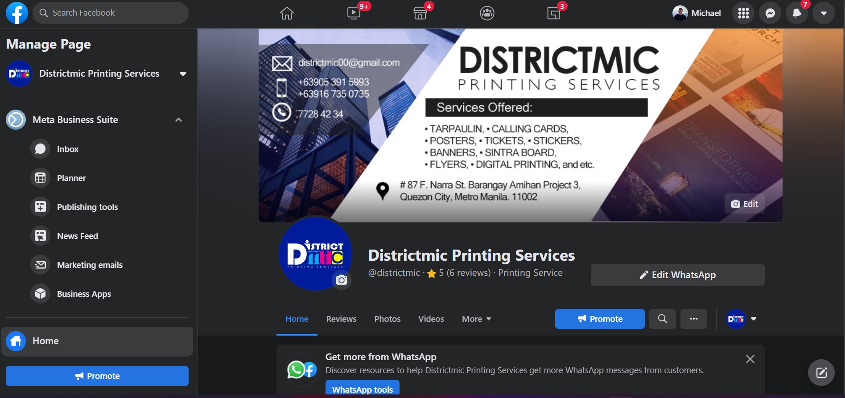Viewport: 845px width, 398px height.
Task: Dismiss the Get more from WhatsApp card
Action: click(x=750, y=359)
